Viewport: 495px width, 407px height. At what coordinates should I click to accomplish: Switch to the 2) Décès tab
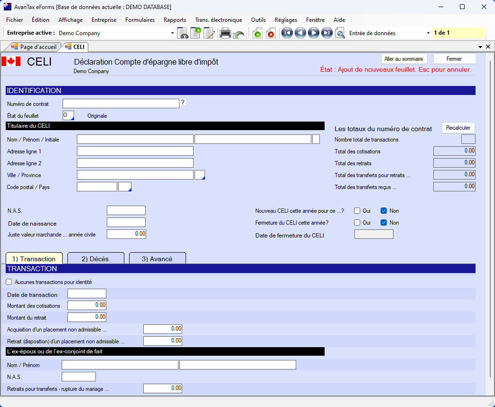coord(95,259)
